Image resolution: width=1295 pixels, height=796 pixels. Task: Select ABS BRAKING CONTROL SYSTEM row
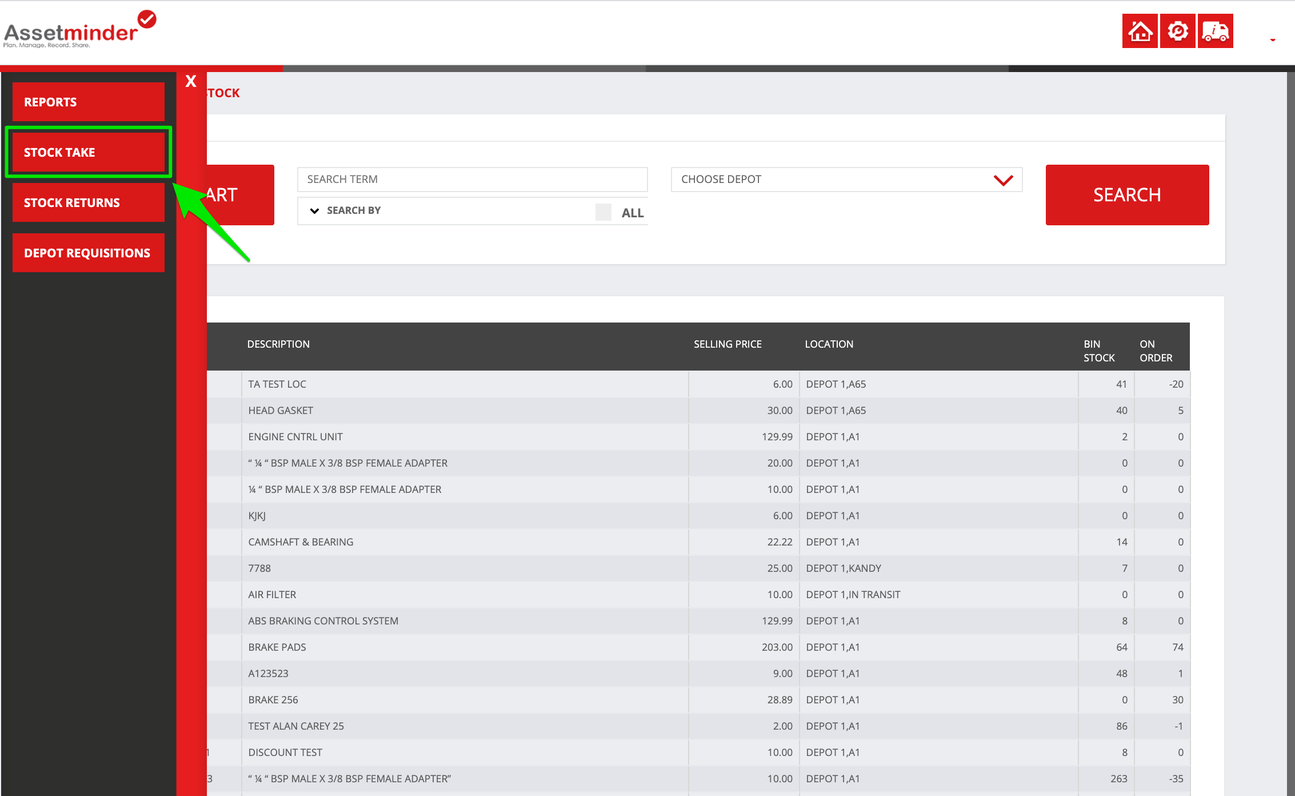pos(698,621)
